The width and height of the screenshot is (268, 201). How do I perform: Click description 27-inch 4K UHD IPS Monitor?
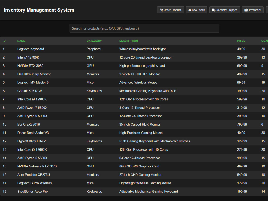tap(139, 74)
